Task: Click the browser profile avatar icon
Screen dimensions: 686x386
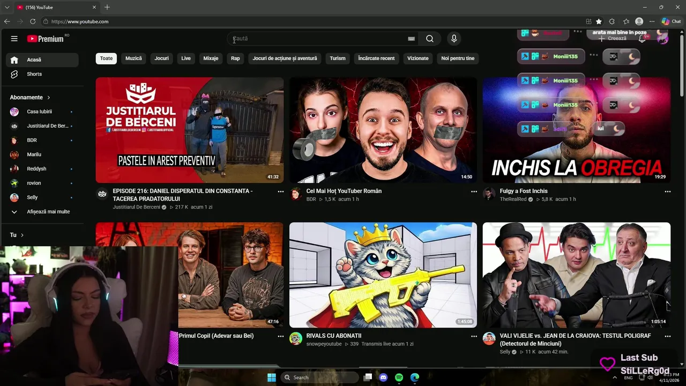Action: click(639, 21)
